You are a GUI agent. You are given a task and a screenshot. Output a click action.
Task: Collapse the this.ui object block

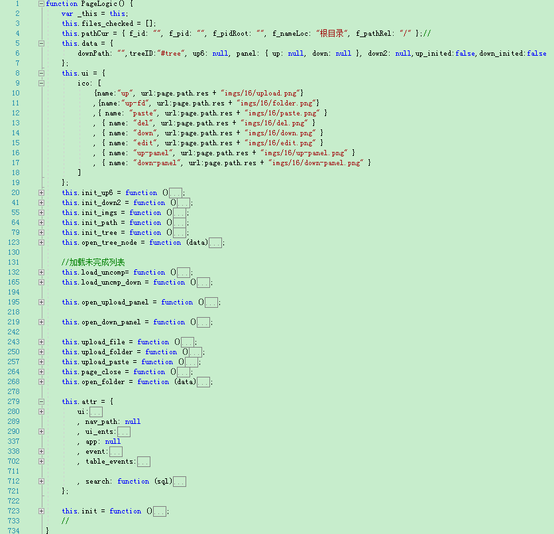pyautogui.click(x=41, y=73)
